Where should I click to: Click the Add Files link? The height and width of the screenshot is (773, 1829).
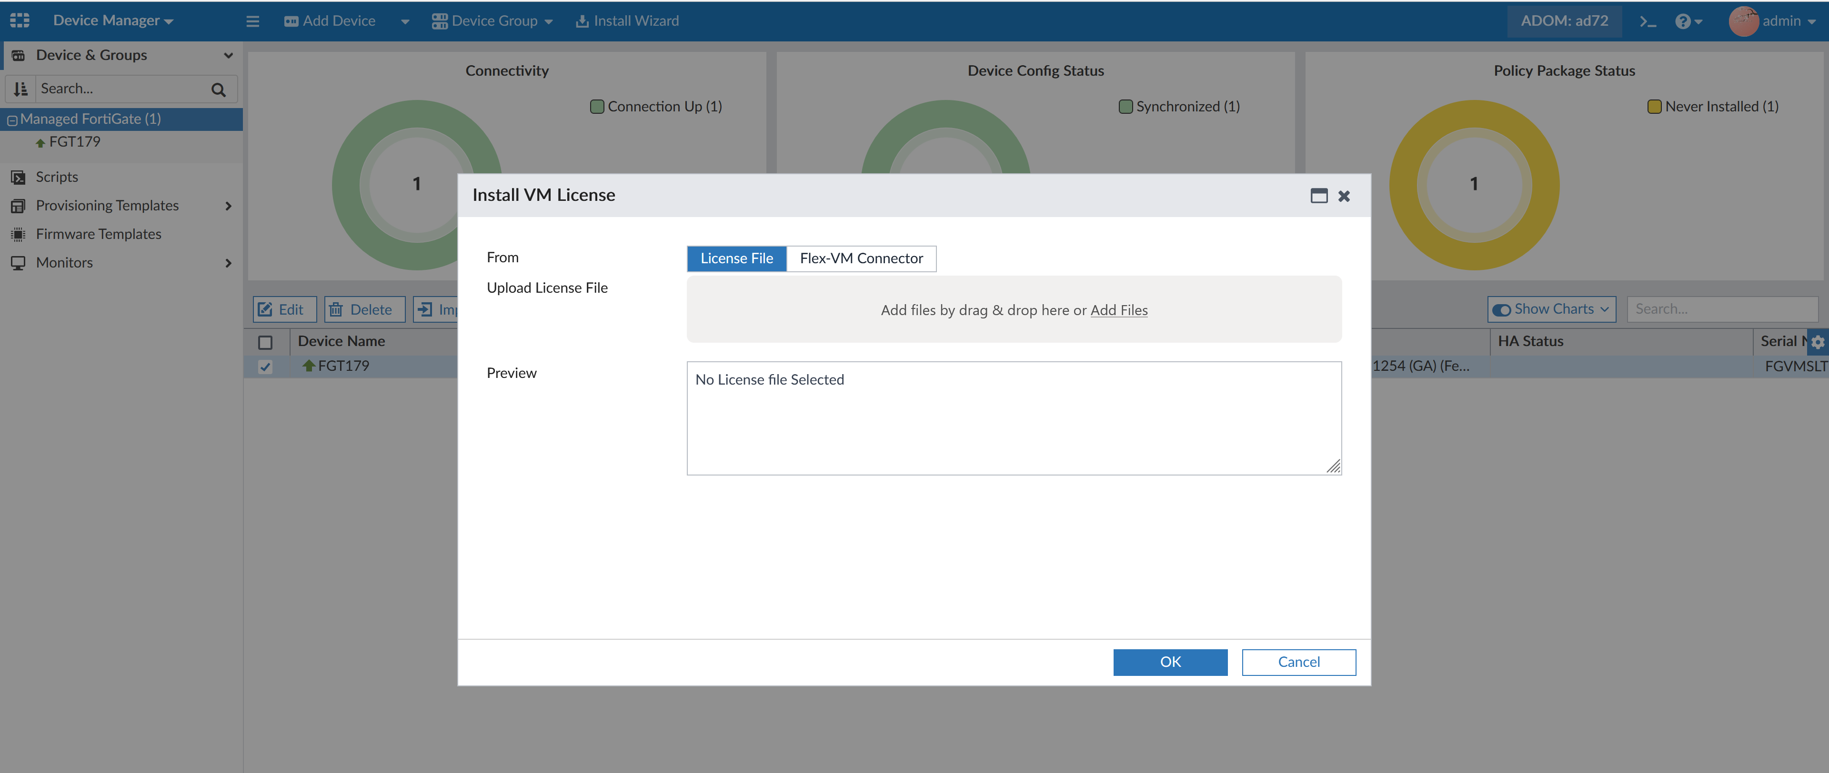click(x=1118, y=310)
